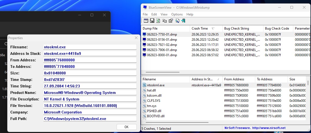
Task: Click the Company field Microsoft Corporation
Action: click(90, 112)
